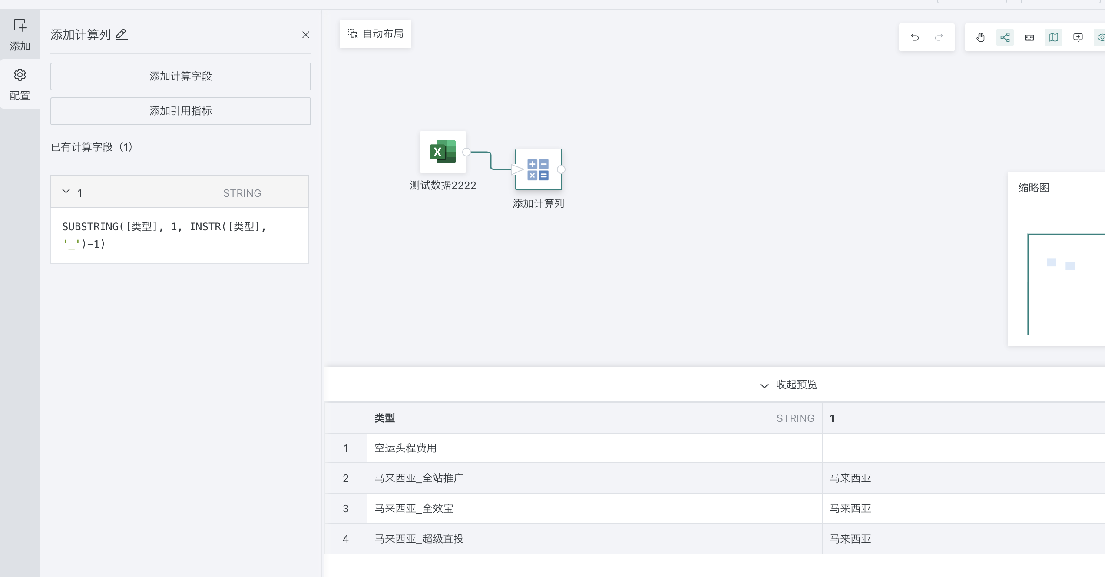Close the 添加计算列 panel
This screenshot has height=577, width=1105.
[305, 35]
